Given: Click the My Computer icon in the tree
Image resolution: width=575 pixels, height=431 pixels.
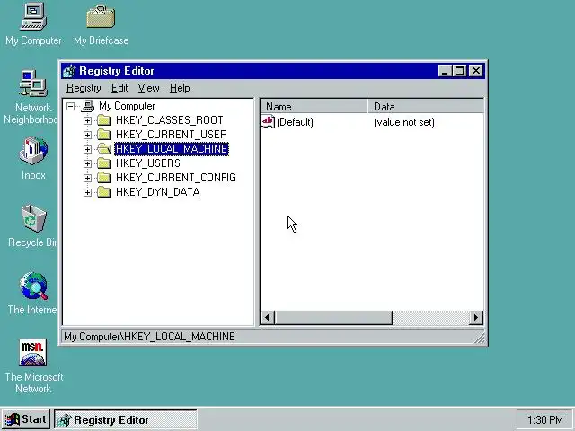Looking at the screenshot, I should 88,106.
